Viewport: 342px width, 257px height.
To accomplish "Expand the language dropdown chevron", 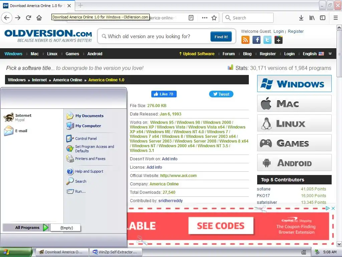I will tap(330, 54).
